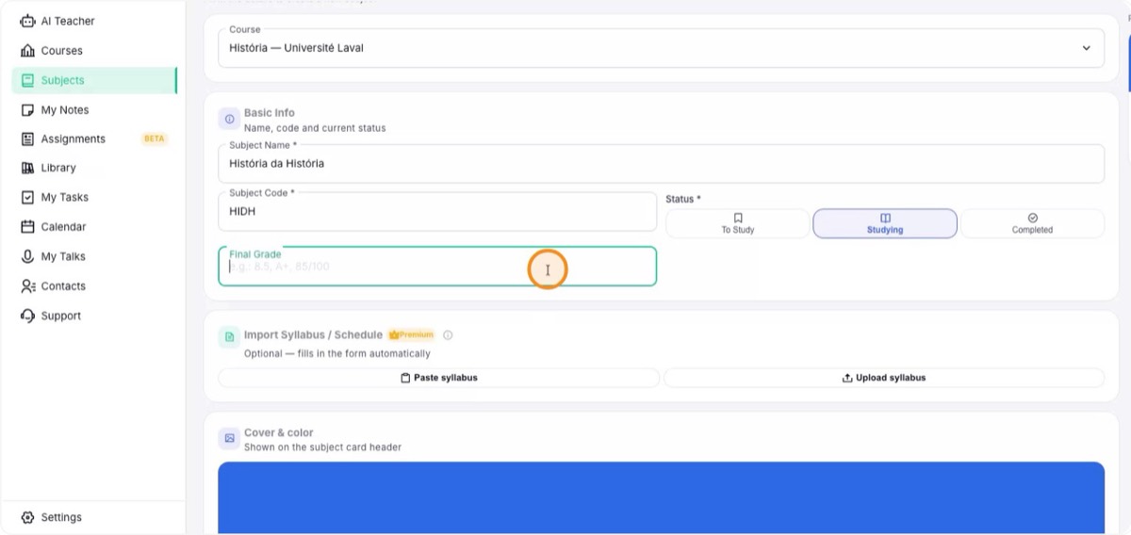Click the Cover & color image icon
1131x535 pixels.
click(x=229, y=439)
